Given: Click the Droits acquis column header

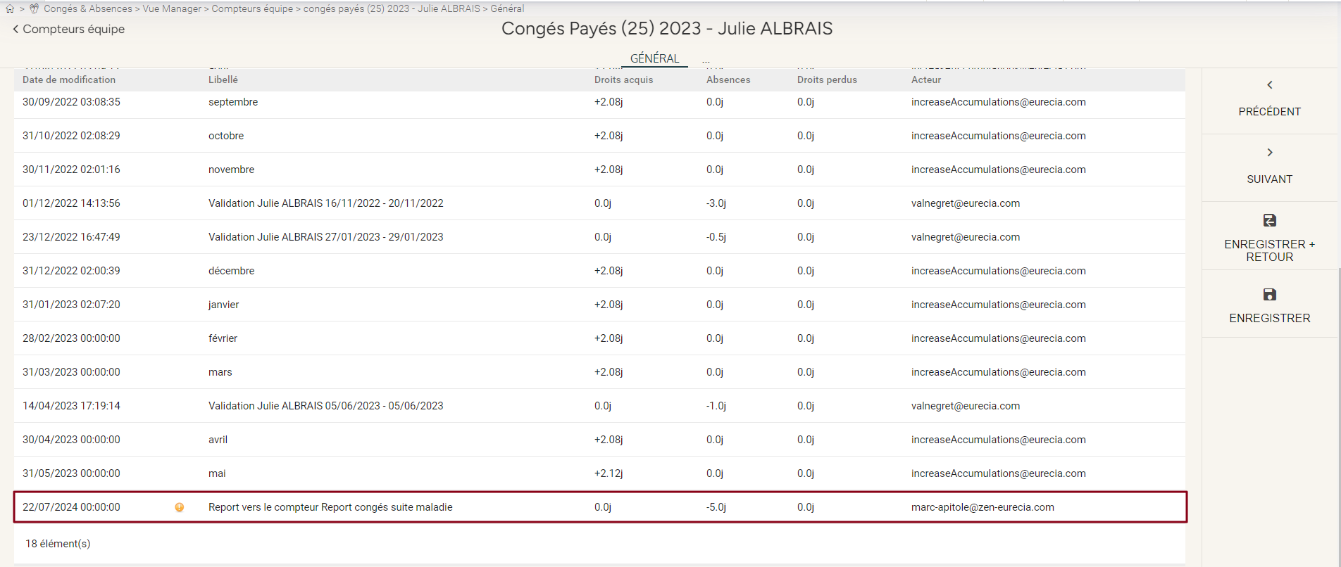Looking at the screenshot, I should 623,80.
